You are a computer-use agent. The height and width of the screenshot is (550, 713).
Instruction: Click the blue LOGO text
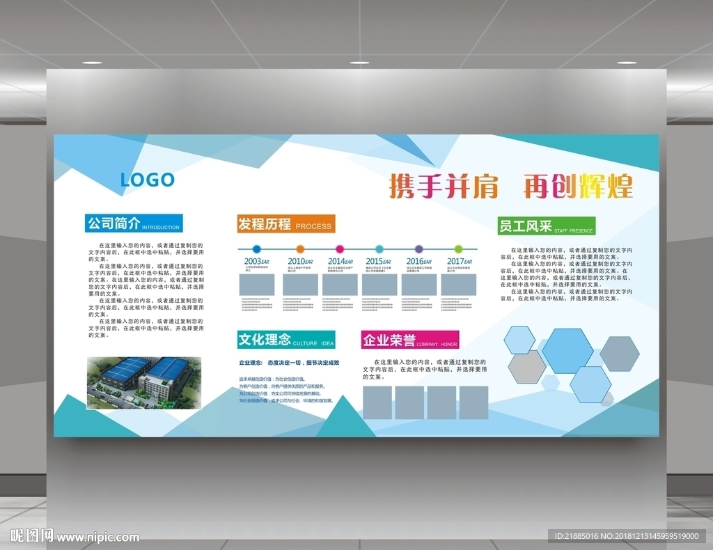tap(148, 180)
